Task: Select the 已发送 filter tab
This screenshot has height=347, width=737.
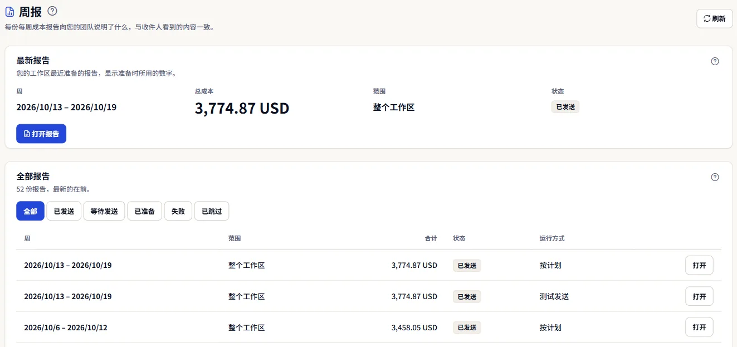Action: (64, 211)
